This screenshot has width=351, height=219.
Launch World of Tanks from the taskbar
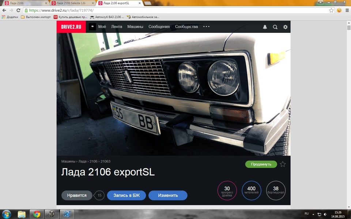(x=52, y=214)
